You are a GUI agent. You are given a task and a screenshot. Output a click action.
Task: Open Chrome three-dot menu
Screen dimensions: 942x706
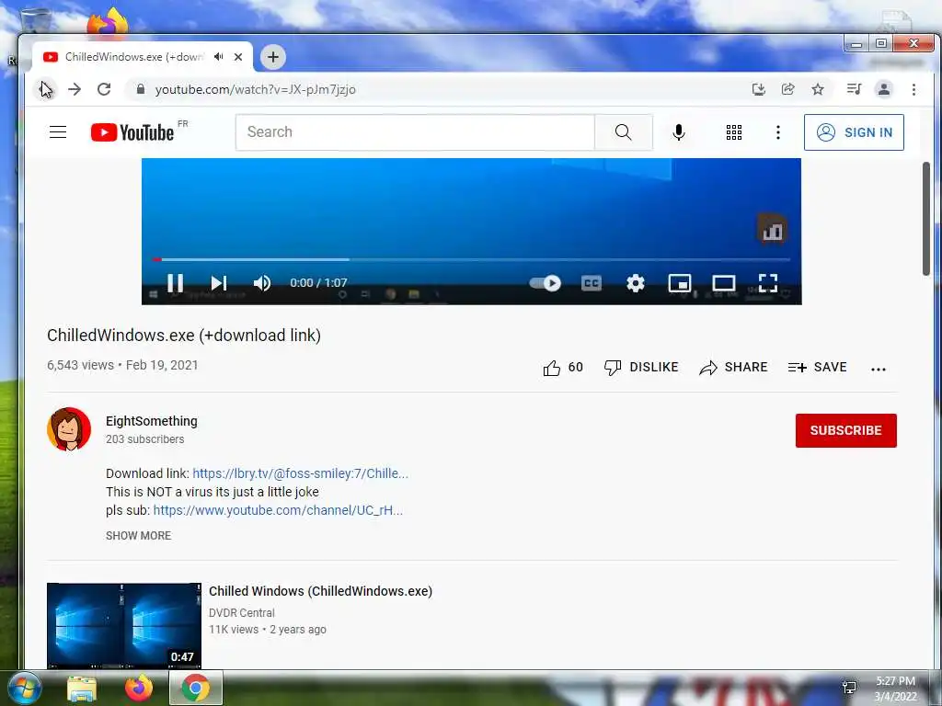point(913,89)
